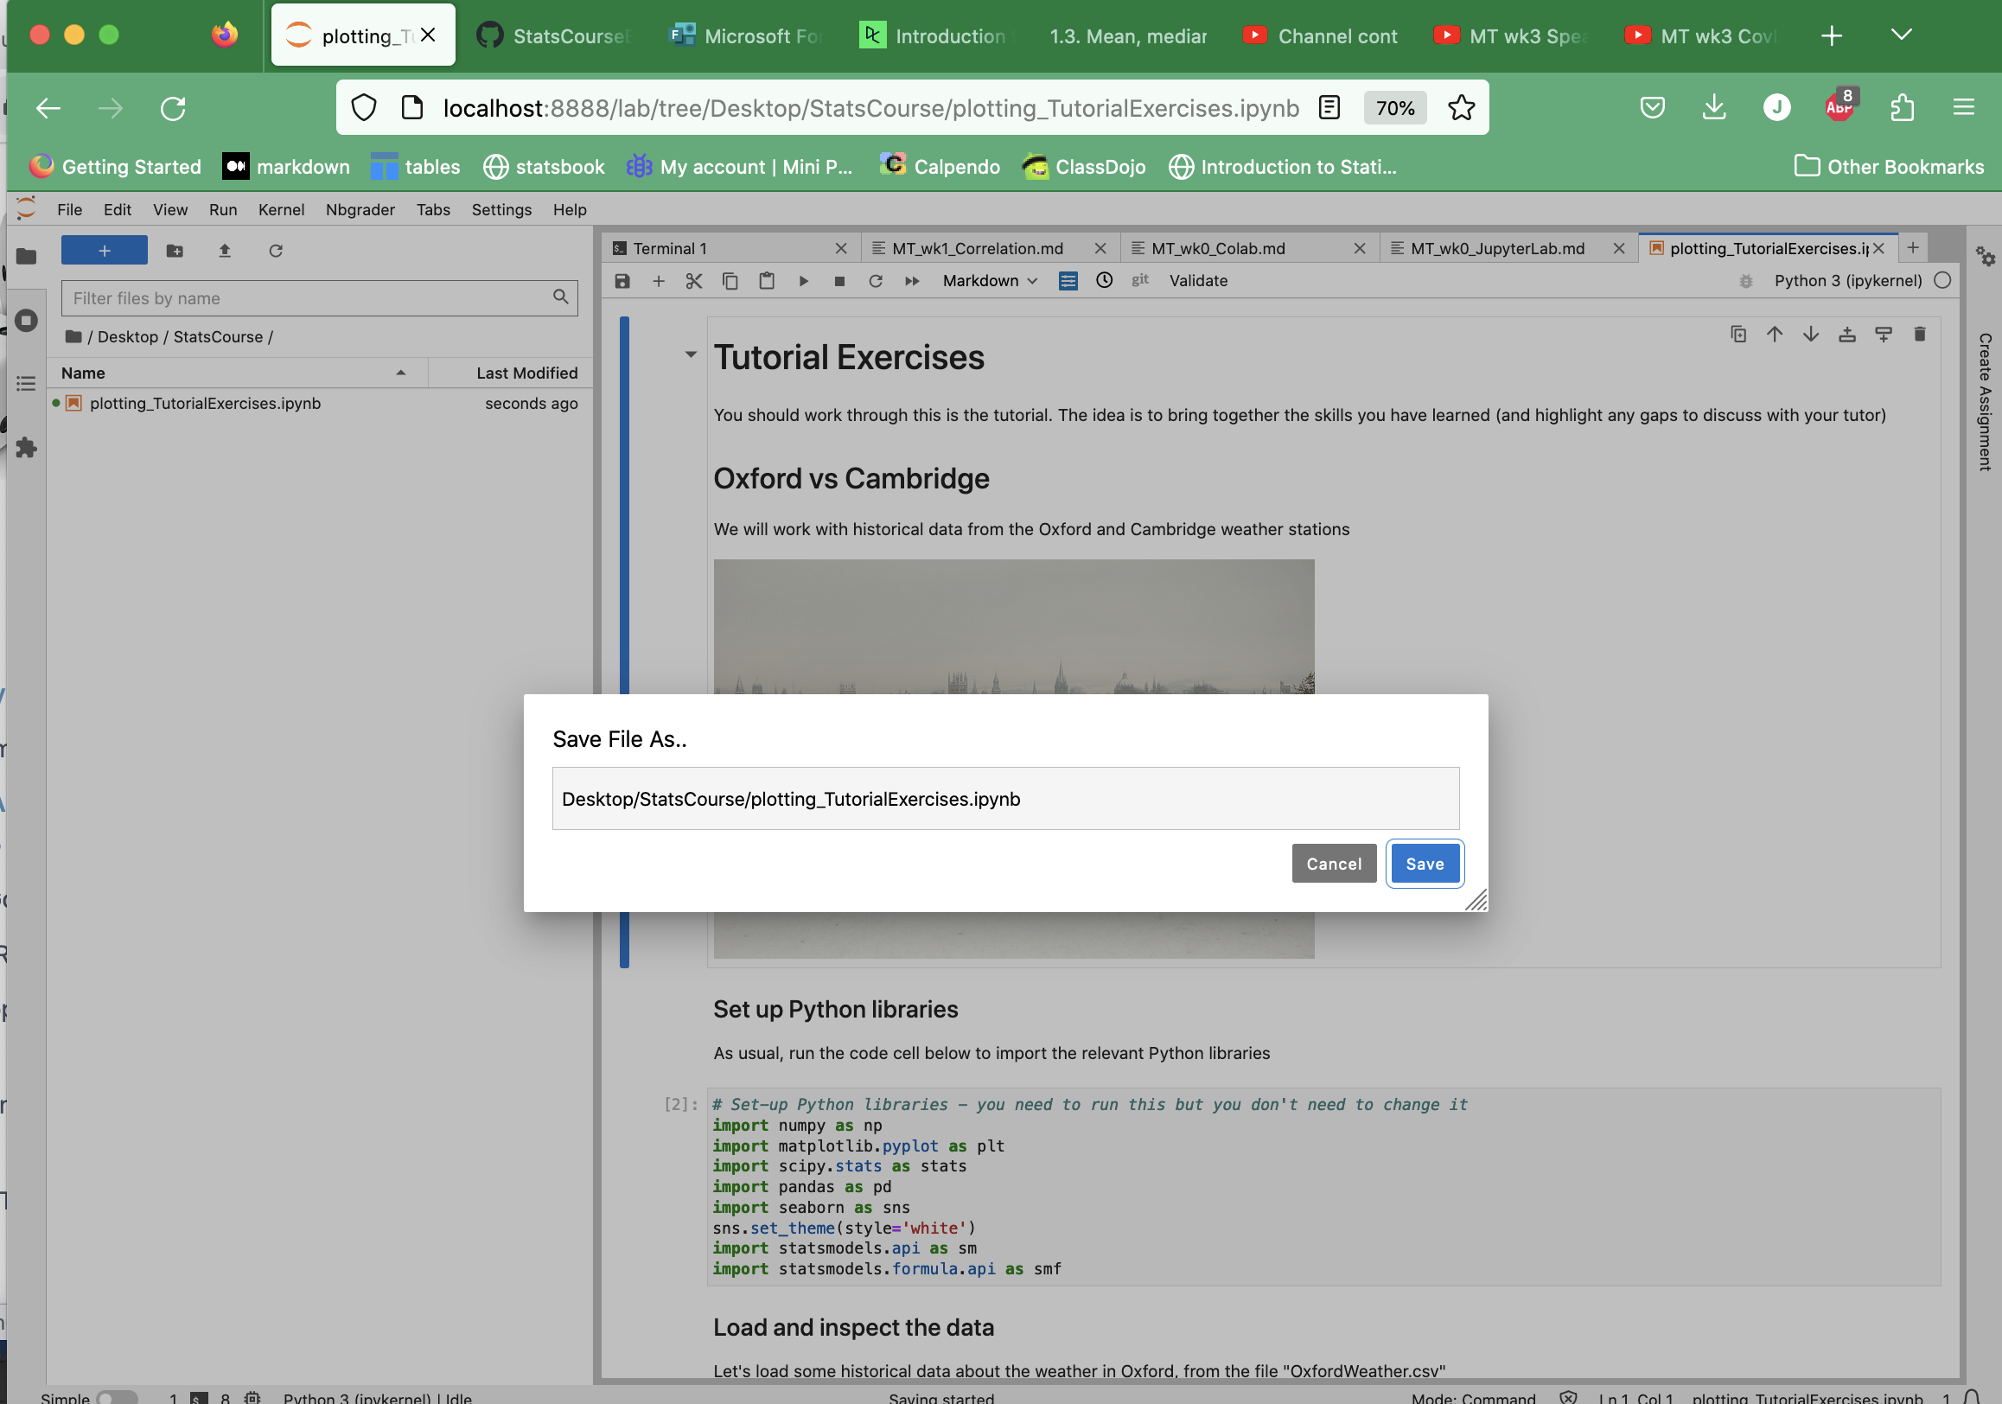Viewport: 2002px width, 1404px height.
Task: Interrupt the kernel with stop icon
Action: [838, 281]
